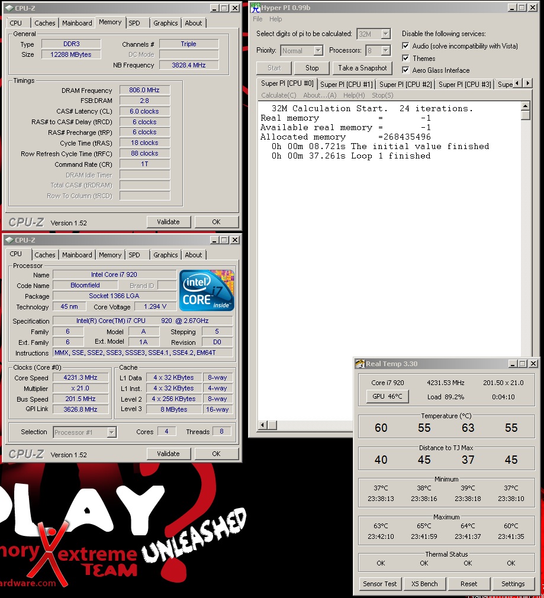
Task: Click Sensor Test in Real Temp
Action: (x=380, y=584)
